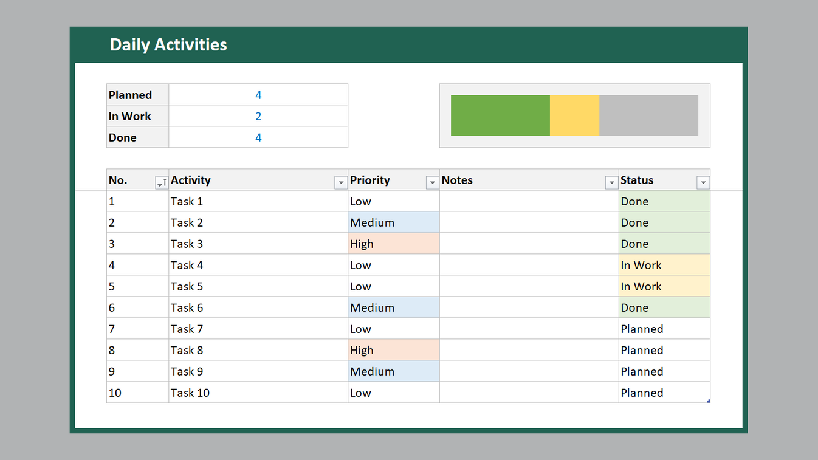Open the Notes column filter dropdown
The width and height of the screenshot is (818, 460).
pyautogui.click(x=611, y=182)
